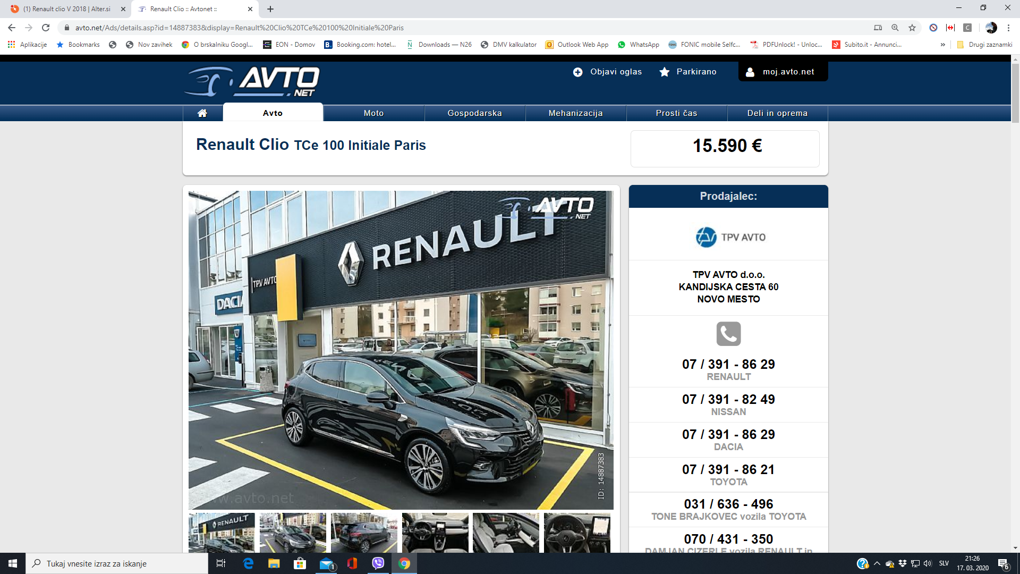
Task: Open the Prosti čas navigation tab
Action: pos(677,113)
